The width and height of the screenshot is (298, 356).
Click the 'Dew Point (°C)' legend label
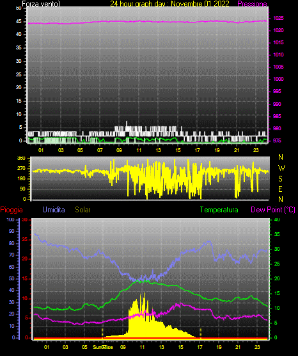pos(273,210)
